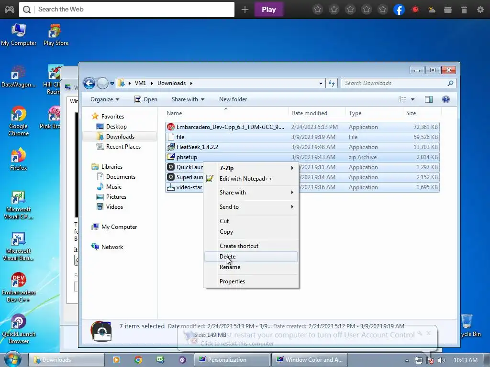Sort by the Date modified column header

coord(317,113)
